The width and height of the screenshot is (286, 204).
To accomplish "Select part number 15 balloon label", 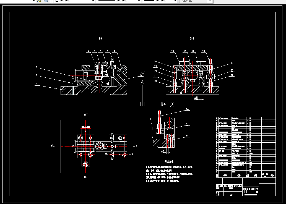I will [173, 51].
